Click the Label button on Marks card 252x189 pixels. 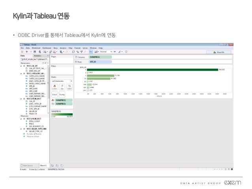coord(70,87)
